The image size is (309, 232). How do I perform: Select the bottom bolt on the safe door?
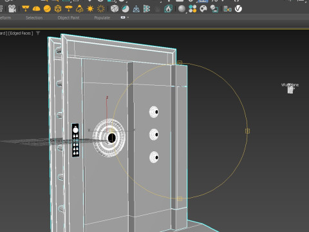tap(154, 157)
